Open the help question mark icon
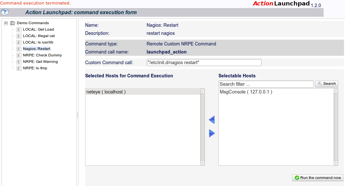This screenshot has width=345, height=186. 5,12
